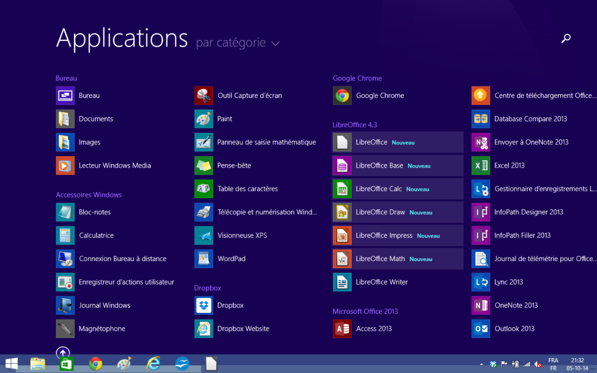
Task: Launch Access 2013
Action: (x=363, y=329)
